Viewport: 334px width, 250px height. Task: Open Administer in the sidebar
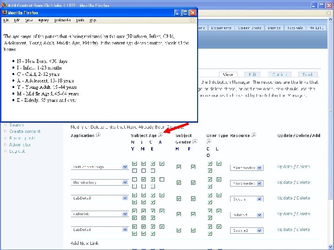pyautogui.click(x=20, y=144)
